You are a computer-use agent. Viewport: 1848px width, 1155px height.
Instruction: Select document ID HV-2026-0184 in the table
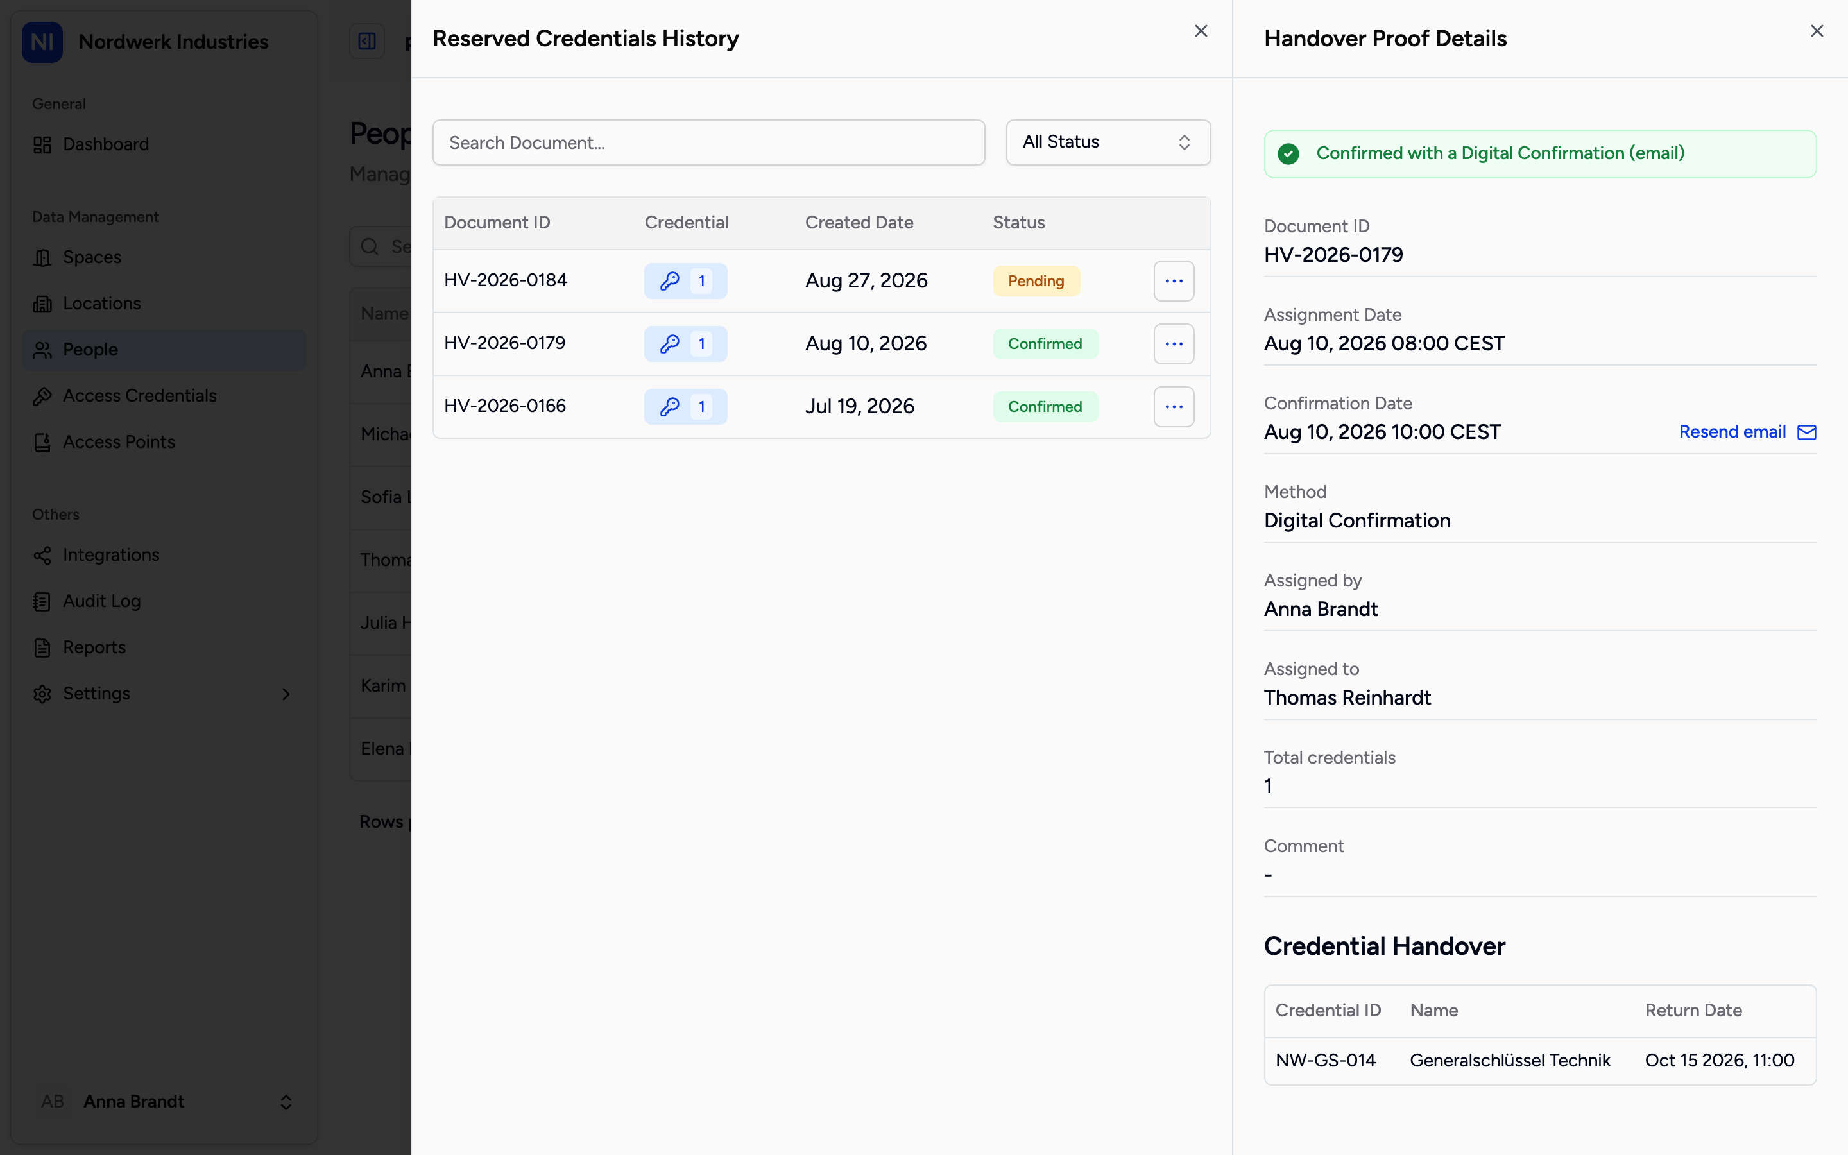[x=506, y=280]
